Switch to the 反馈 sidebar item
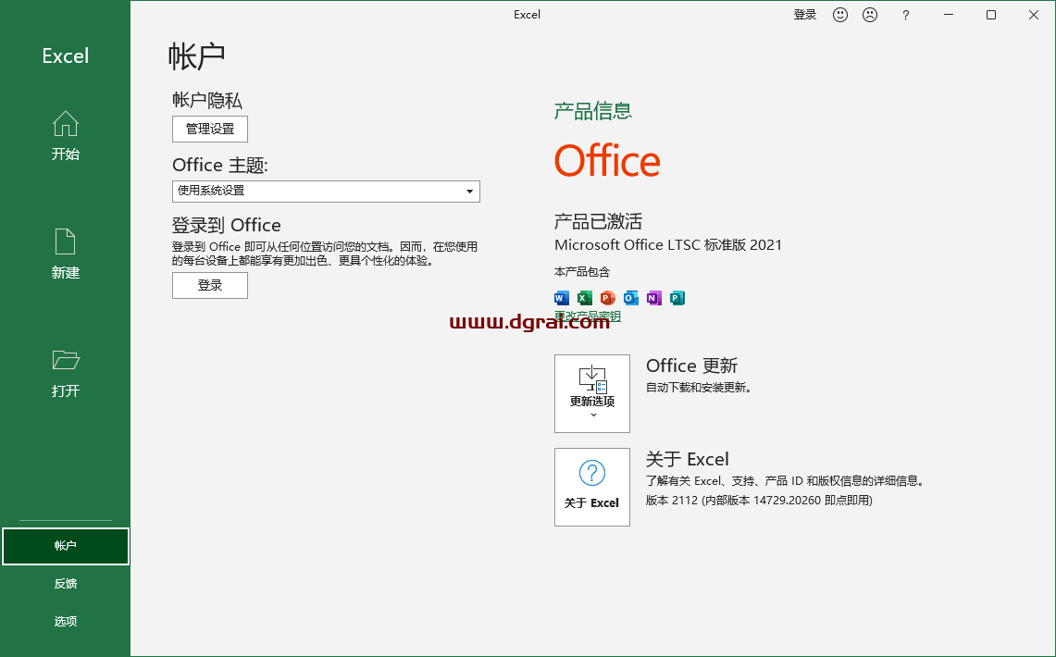Viewport: 1056px width, 657px height. (65, 583)
